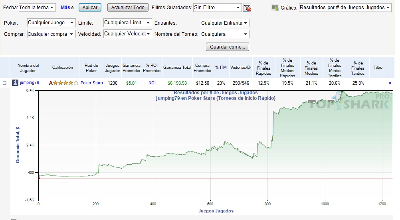Click the chart icon beside Gráfico
Screen dimensions: 400x220
(275, 8)
